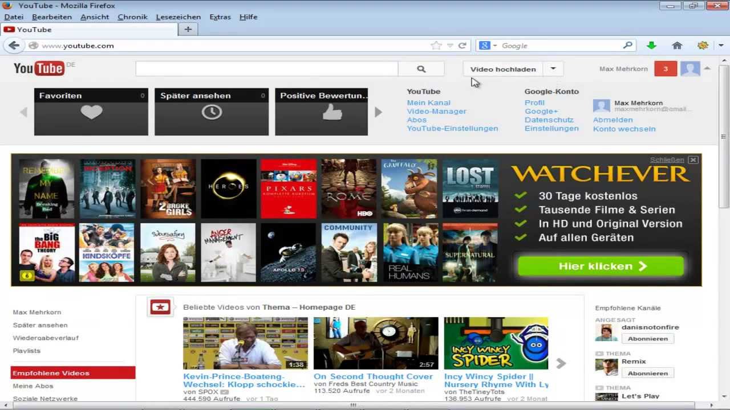Select Empfohlene Videos in sidebar

[73, 373]
